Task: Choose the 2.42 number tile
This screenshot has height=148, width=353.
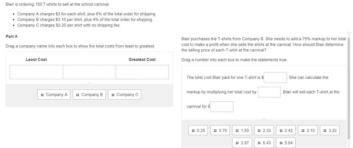Action: point(286,131)
